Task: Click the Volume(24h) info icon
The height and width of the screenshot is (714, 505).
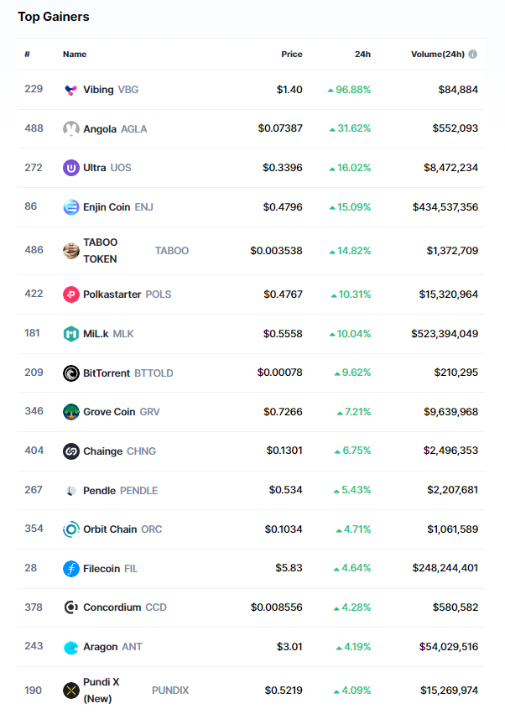Action: point(473,55)
